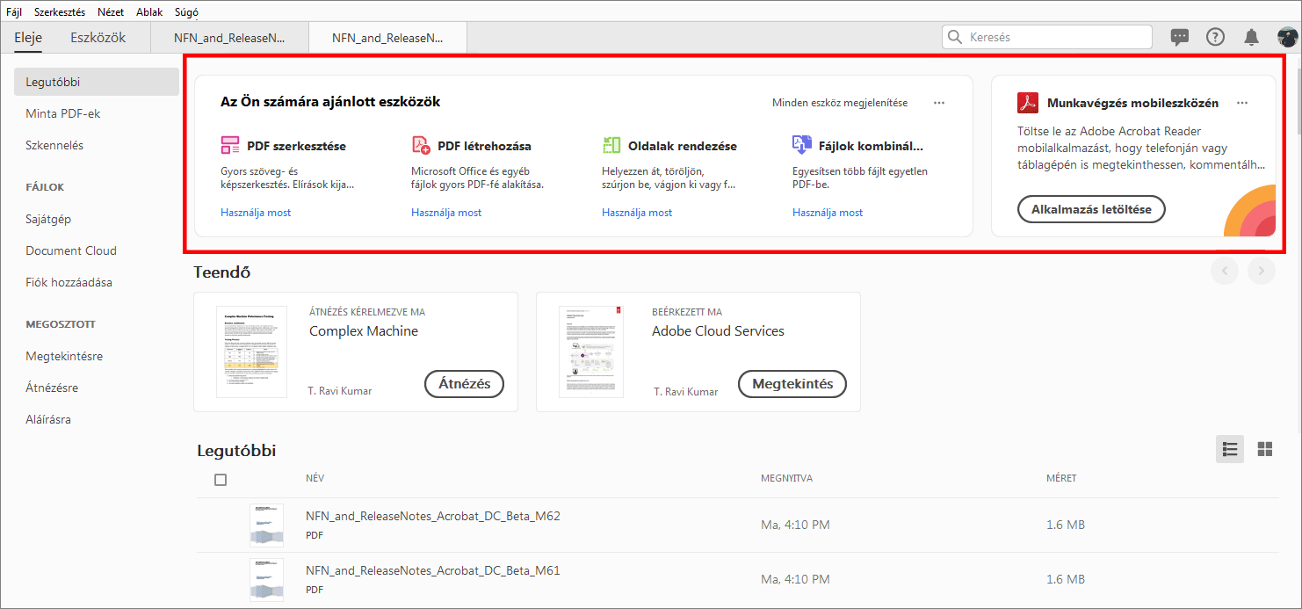Viewport: 1302px width, 609px height.
Task: Click Használja most under PDF létrehozása
Action: (x=446, y=213)
